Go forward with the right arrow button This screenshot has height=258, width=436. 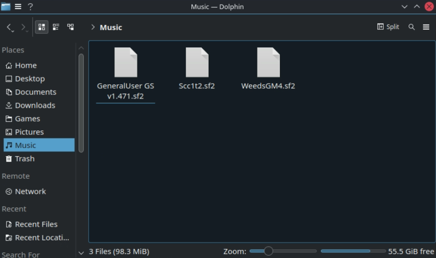pyautogui.click(x=23, y=27)
